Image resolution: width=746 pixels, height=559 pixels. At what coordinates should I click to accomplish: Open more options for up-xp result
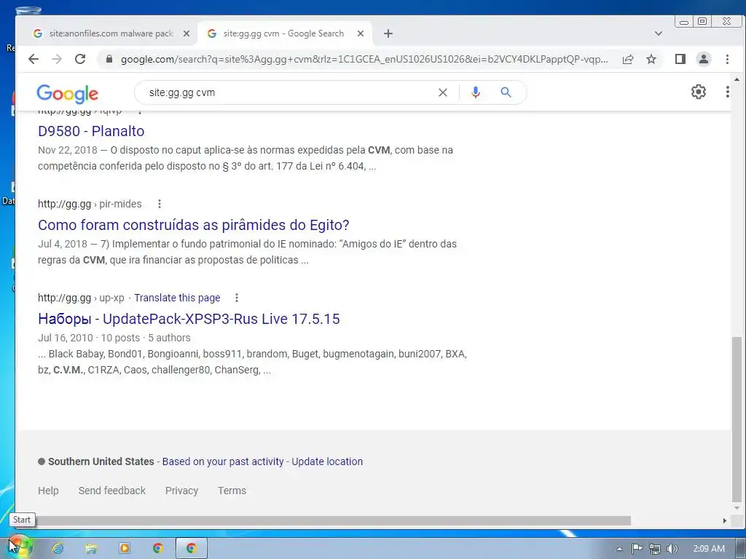[237, 298]
